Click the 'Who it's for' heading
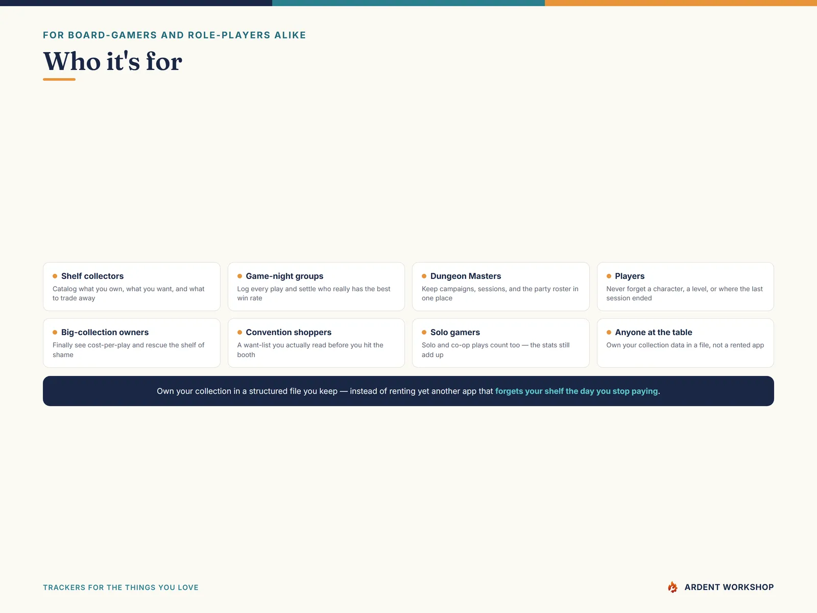The image size is (817, 613). click(x=112, y=61)
